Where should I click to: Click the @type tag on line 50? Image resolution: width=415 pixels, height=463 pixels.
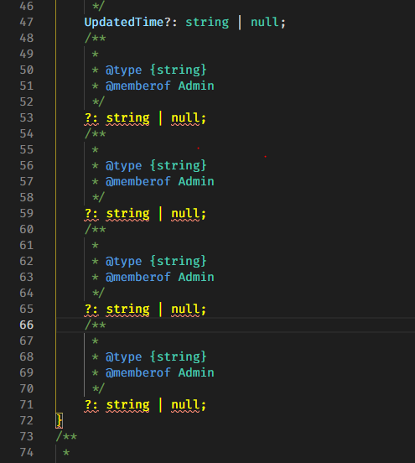point(124,70)
